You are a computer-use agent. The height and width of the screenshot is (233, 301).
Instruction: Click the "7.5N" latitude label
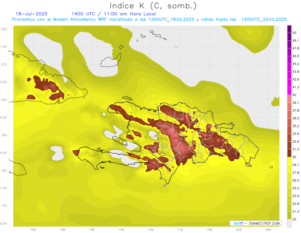[4, 188]
